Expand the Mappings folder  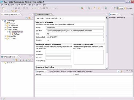5,23
